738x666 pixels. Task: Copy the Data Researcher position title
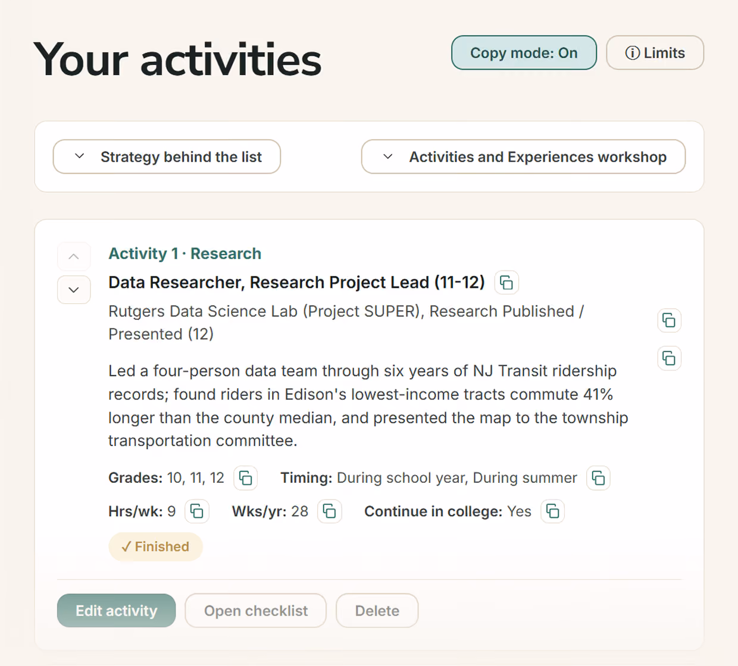click(506, 282)
